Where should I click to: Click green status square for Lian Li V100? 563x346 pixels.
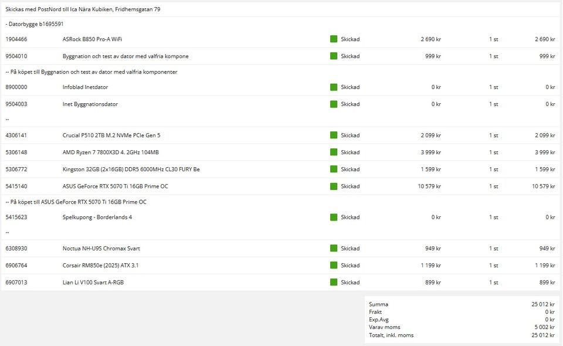tap(334, 282)
